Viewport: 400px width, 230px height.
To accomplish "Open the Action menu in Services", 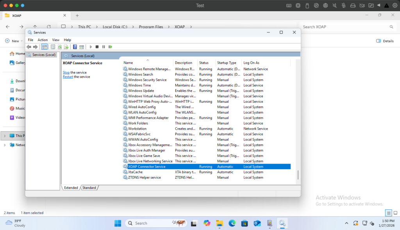I will (43, 40).
